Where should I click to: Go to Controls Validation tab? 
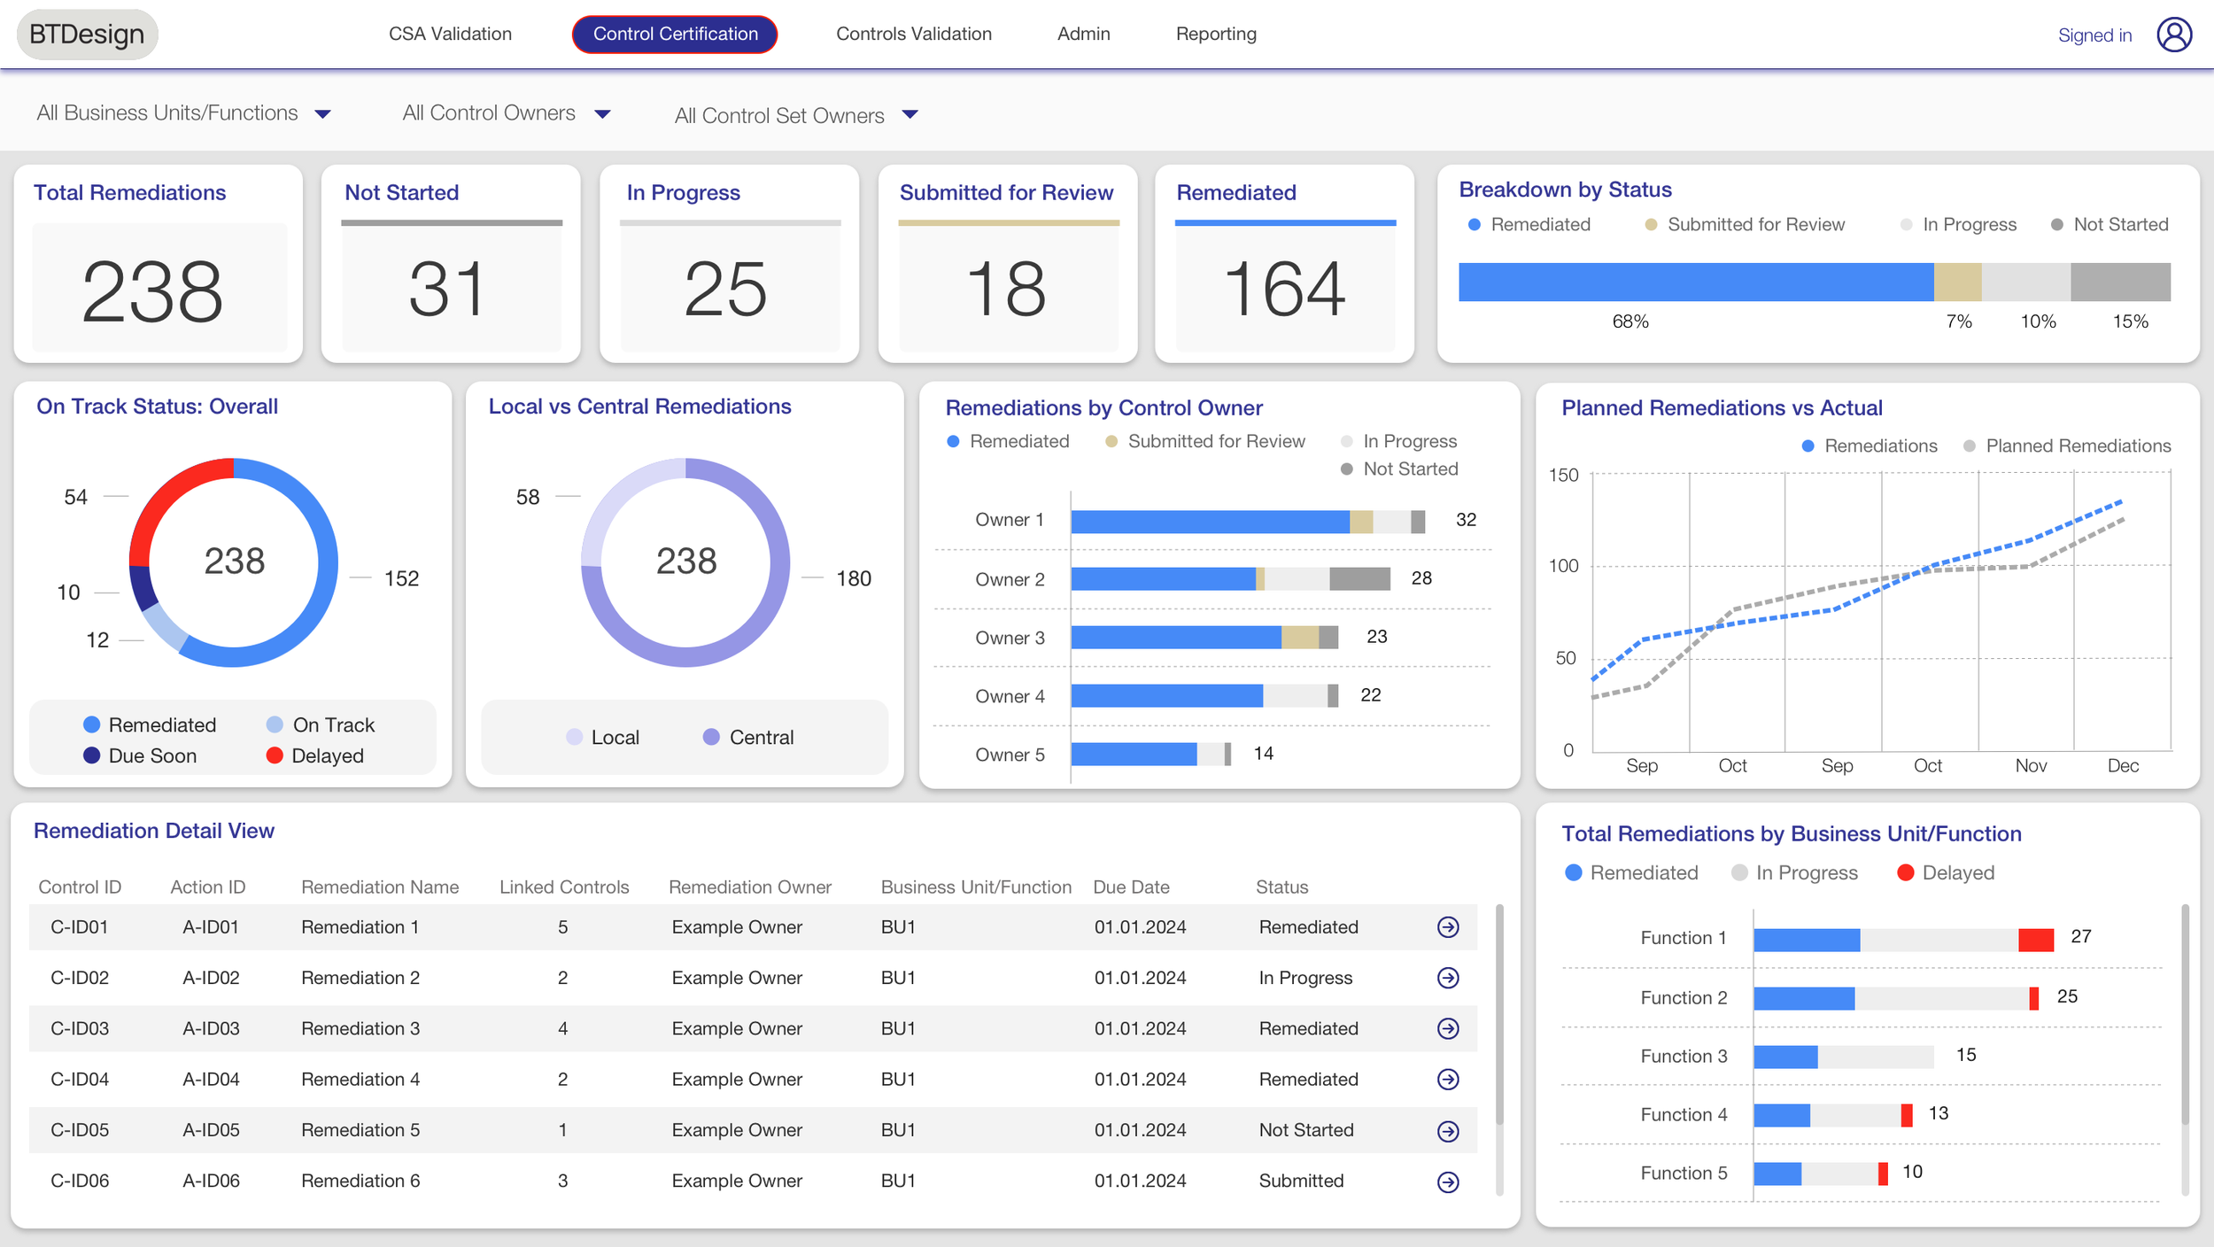tap(914, 34)
